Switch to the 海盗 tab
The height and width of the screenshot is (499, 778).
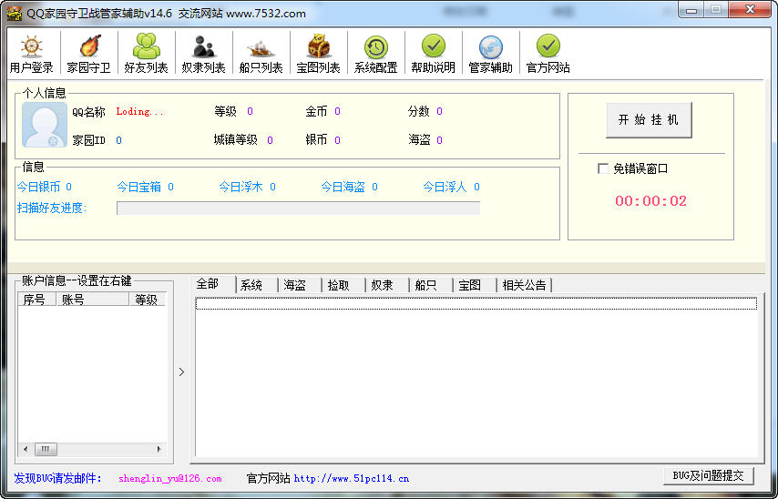point(295,285)
